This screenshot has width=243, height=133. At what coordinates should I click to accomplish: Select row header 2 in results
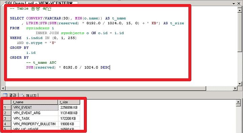(x=7, y=113)
